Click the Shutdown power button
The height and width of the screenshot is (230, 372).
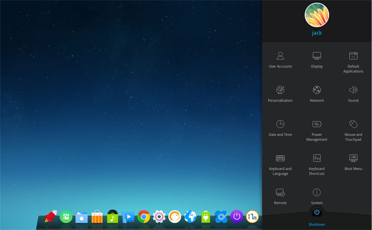[317, 212]
